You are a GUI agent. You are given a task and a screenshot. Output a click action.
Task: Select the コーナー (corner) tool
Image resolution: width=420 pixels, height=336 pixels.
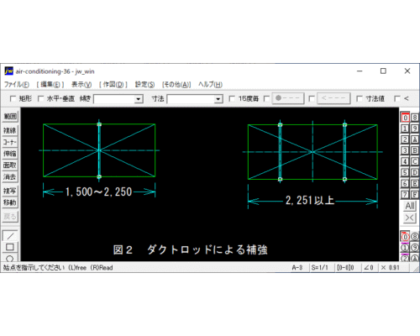10,142
